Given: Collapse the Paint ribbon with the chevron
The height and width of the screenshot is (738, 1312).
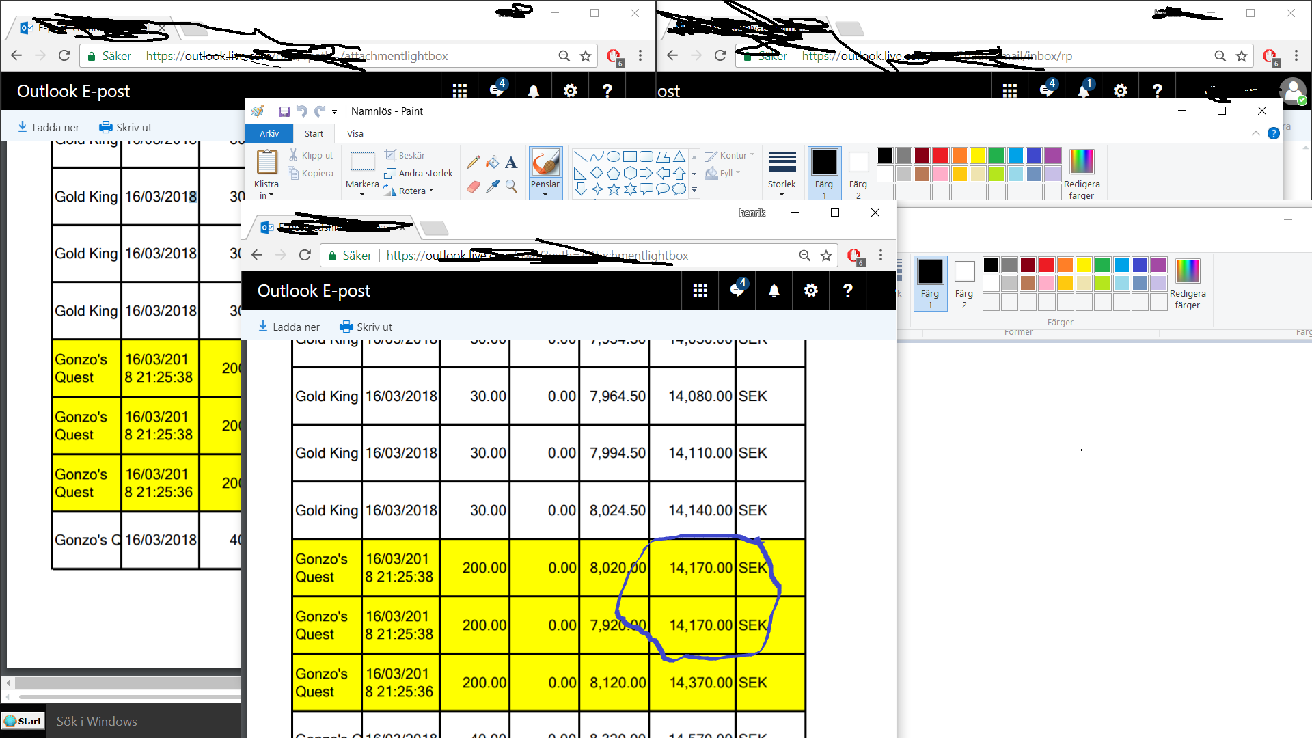Looking at the screenshot, I should tap(1256, 133).
